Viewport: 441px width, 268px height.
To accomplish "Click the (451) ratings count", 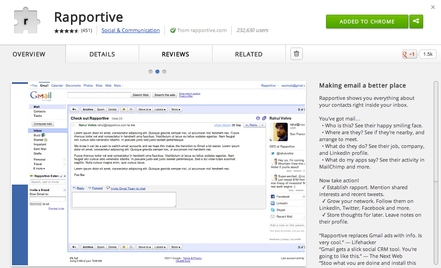I will 87,30.
